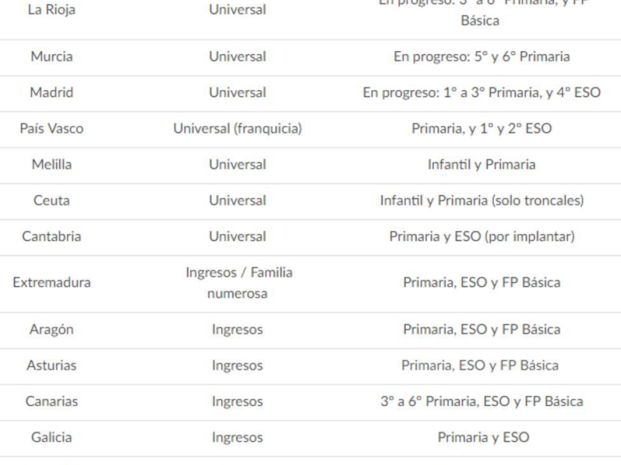Click "3° a 6° Primaria, ESO y FP Básica"
621x465 pixels.
tap(481, 401)
